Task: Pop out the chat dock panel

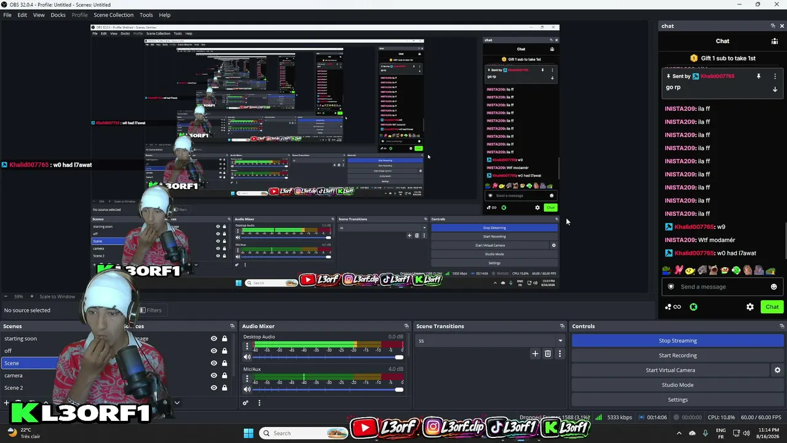Action: [773, 26]
